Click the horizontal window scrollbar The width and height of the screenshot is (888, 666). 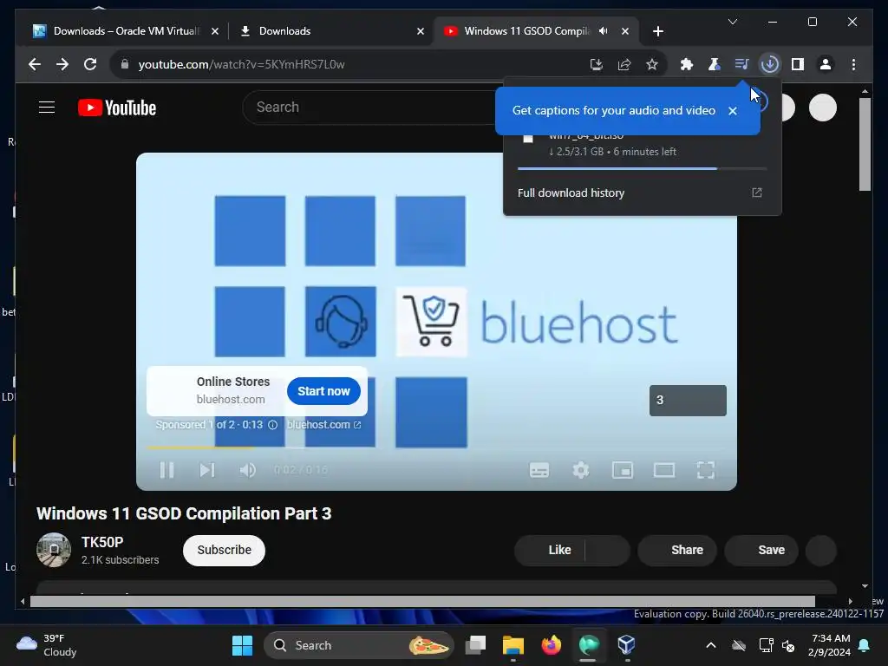(422, 602)
